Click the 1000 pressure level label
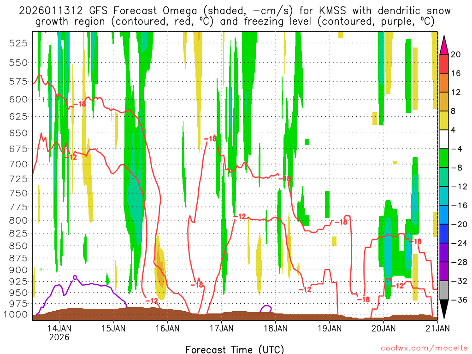 tap(16, 314)
